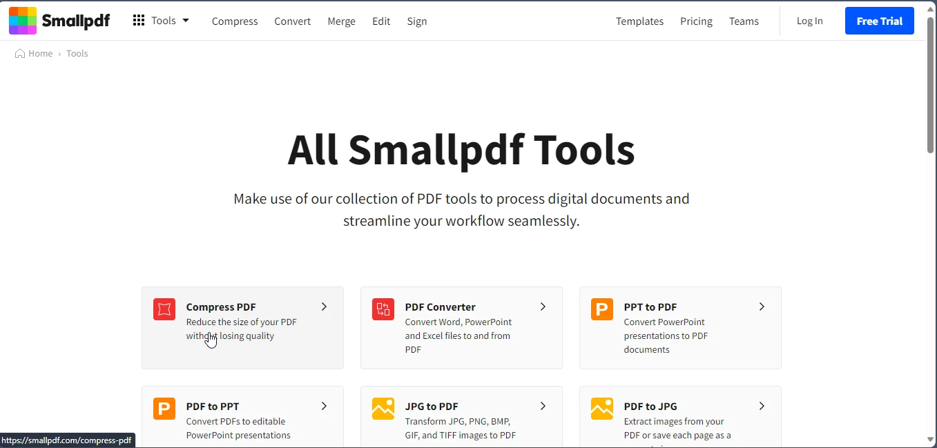
Task: Start the Free Trial button
Action: point(880,21)
